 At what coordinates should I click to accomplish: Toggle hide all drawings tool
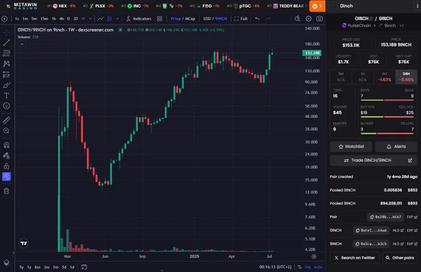click(x=6, y=177)
